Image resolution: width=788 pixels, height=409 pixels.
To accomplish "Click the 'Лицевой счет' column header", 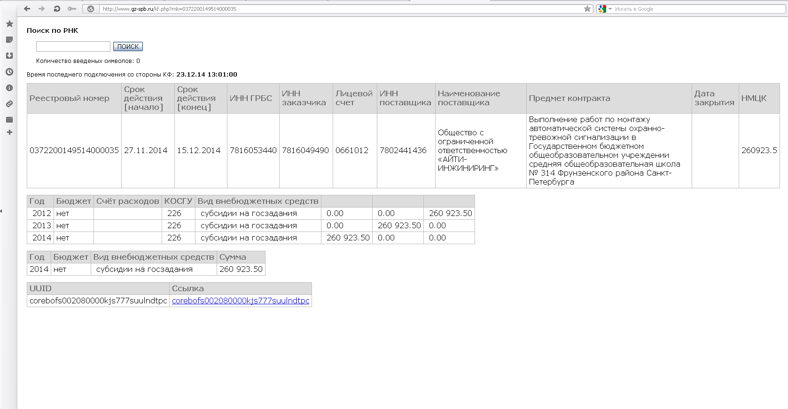I will point(355,98).
